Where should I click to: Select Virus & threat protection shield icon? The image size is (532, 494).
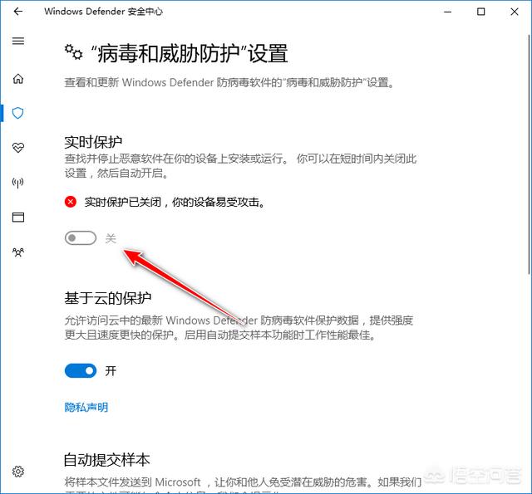pos(18,113)
